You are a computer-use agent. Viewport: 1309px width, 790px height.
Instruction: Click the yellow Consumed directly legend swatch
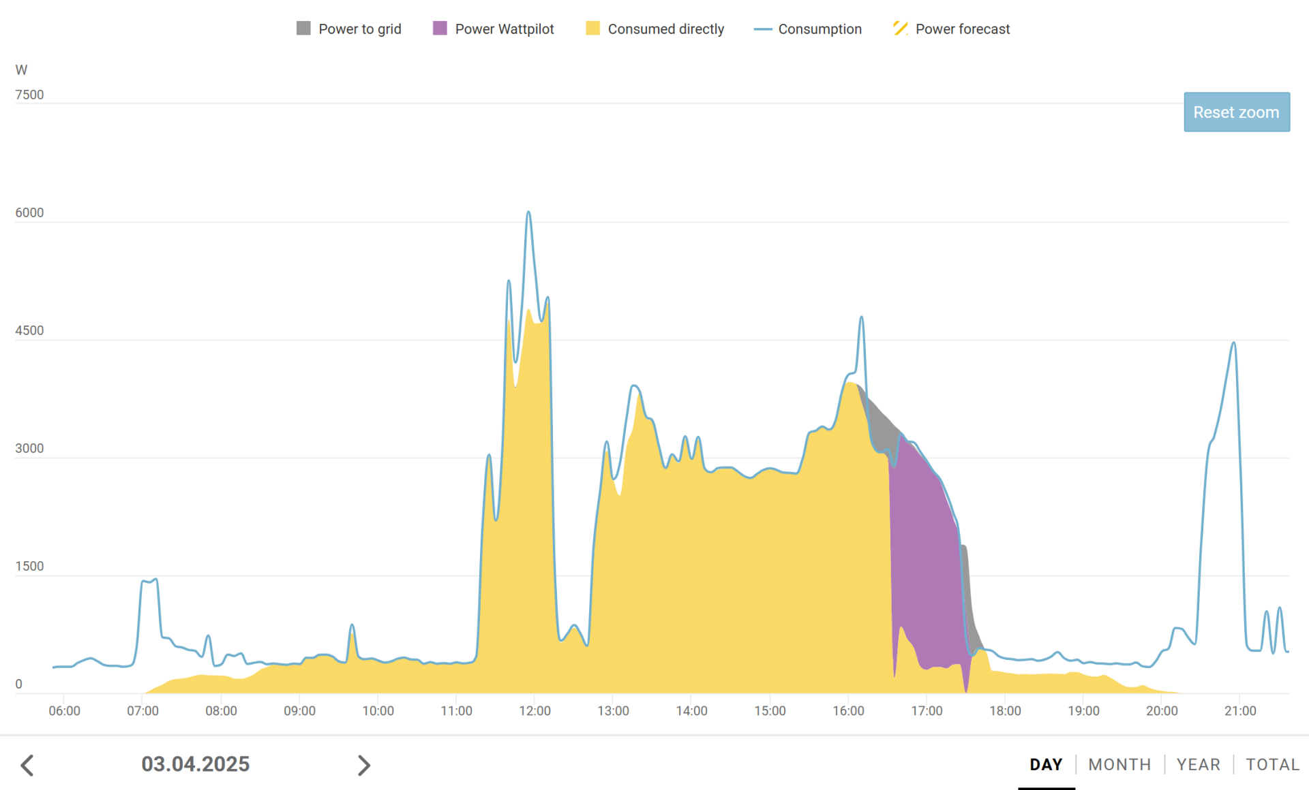(x=592, y=29)
